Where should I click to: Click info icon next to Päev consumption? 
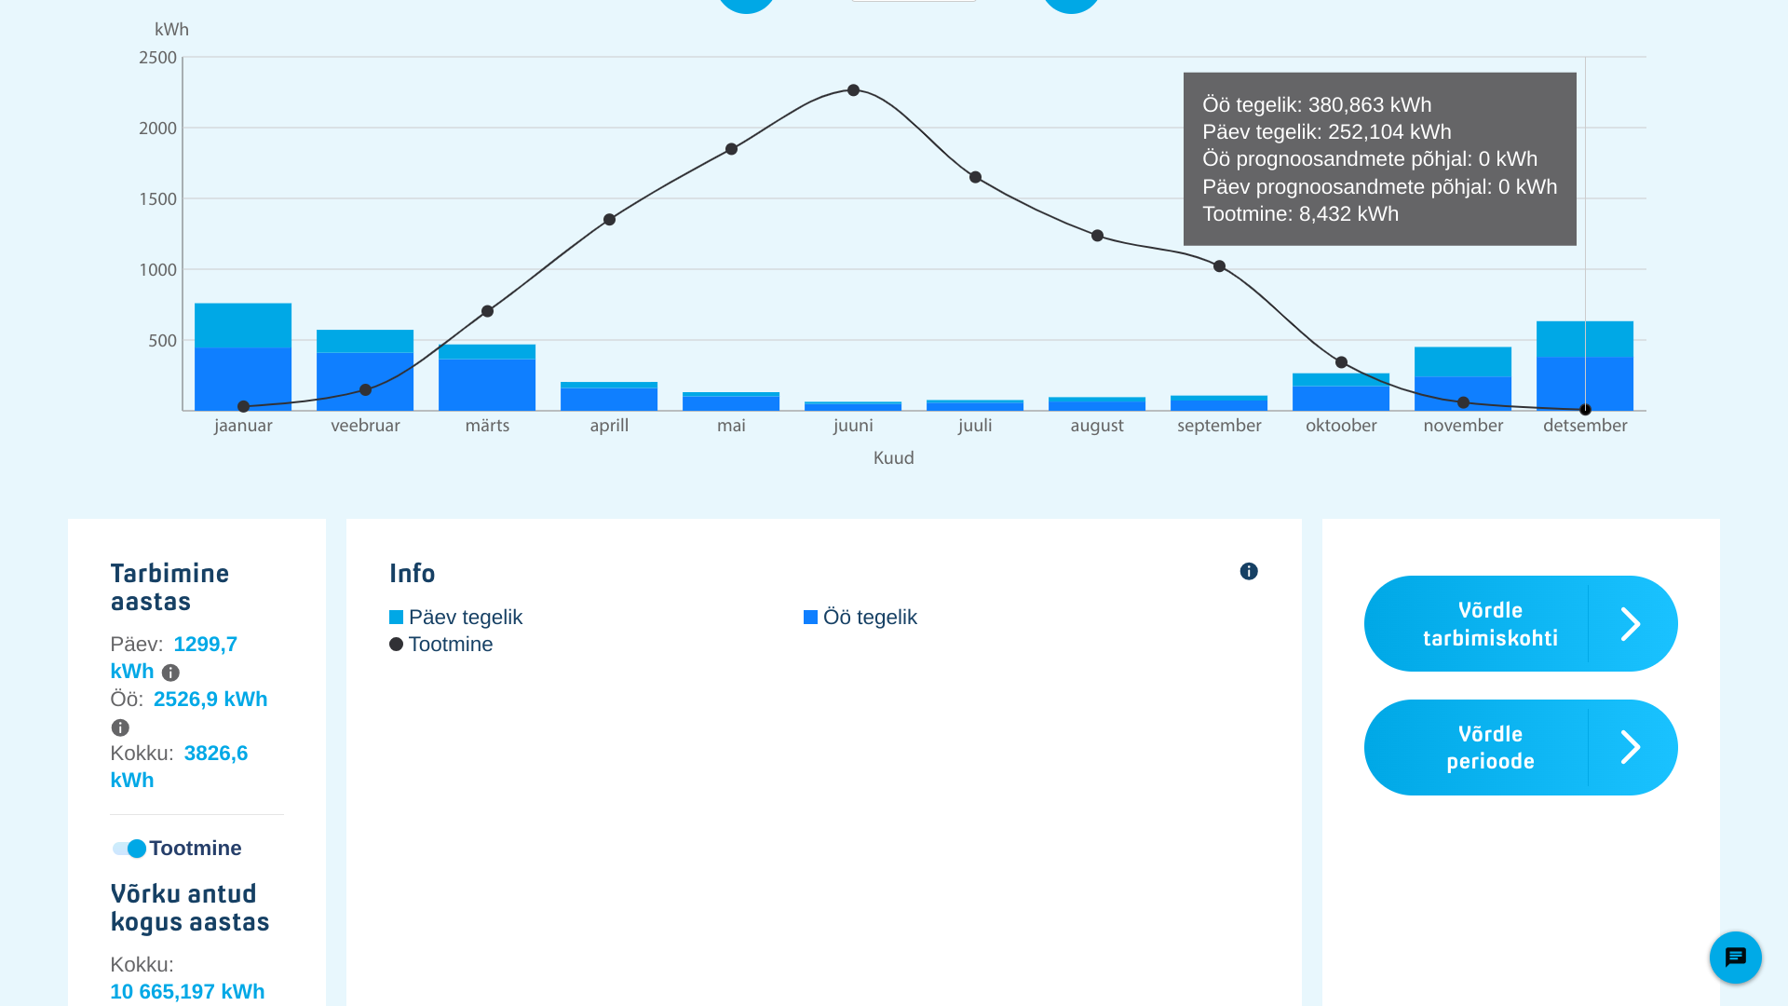tap(170, 673)
